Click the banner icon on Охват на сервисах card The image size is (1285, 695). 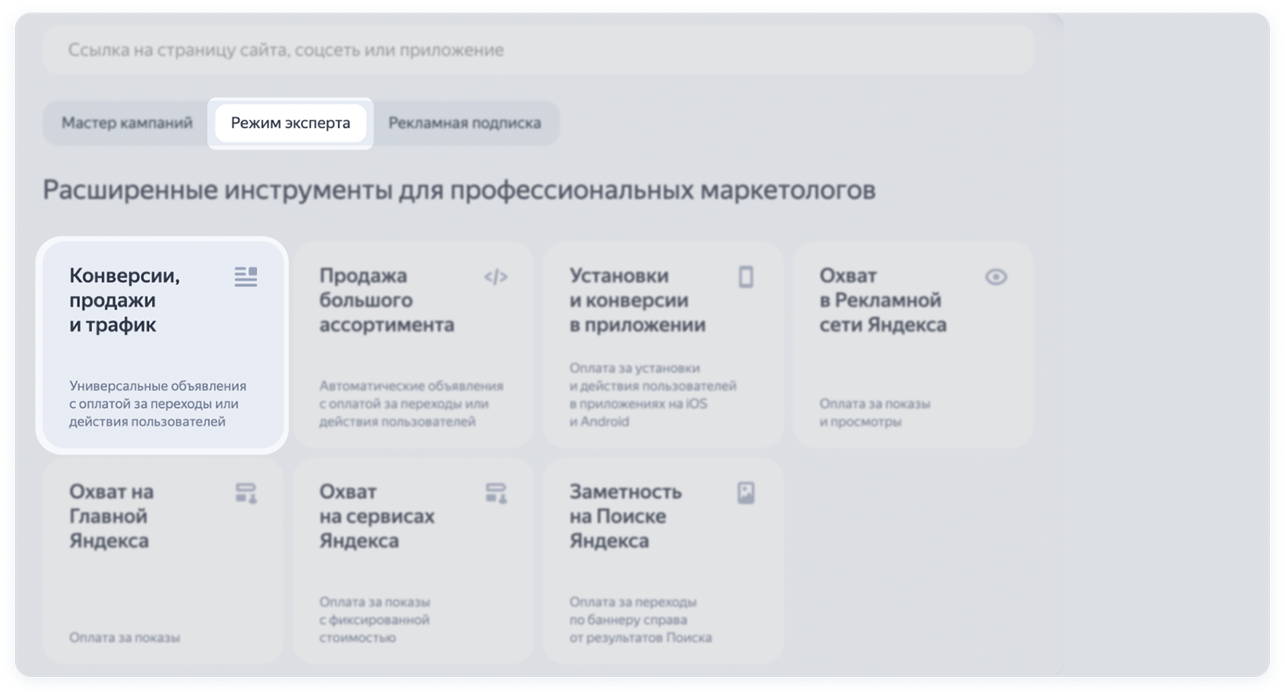496,493
